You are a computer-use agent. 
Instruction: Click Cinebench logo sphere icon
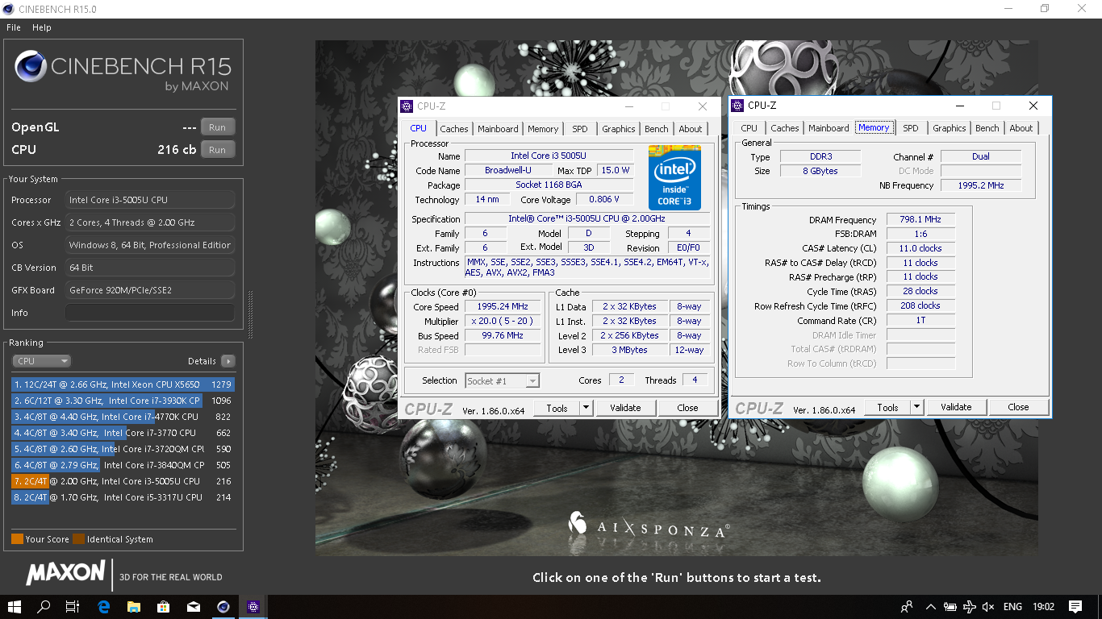click(x=31, y=66)
